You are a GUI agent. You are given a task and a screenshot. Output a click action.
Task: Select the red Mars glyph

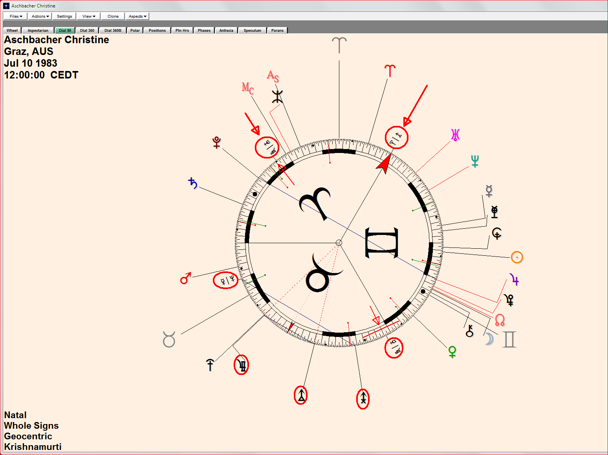pos(186,278)
